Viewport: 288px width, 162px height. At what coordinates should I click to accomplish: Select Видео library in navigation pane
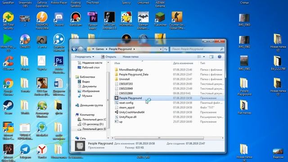84,82
